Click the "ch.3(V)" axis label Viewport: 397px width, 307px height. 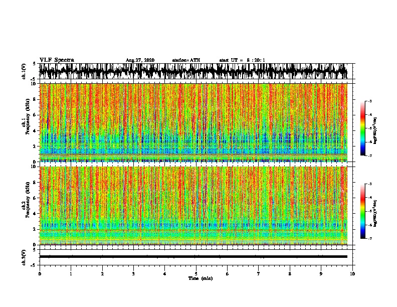click(24, 258)
